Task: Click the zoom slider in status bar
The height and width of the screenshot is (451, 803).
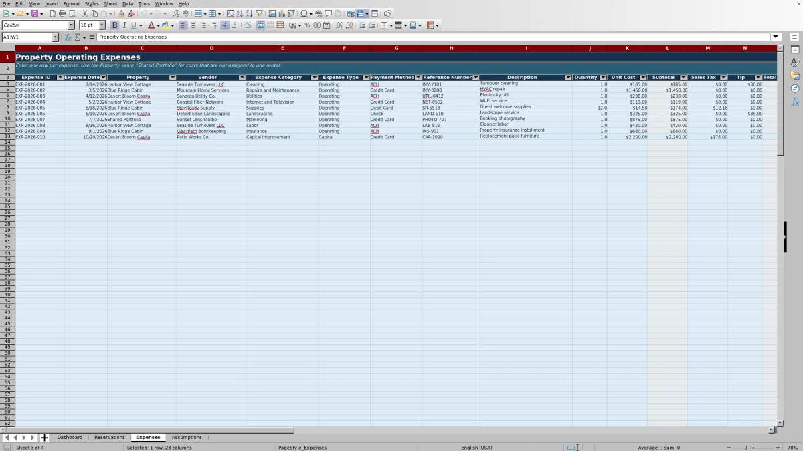Action: [753, 448]
